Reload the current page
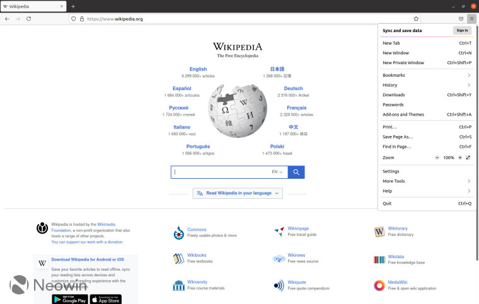 pyautogui.click(x=29, y=19)
